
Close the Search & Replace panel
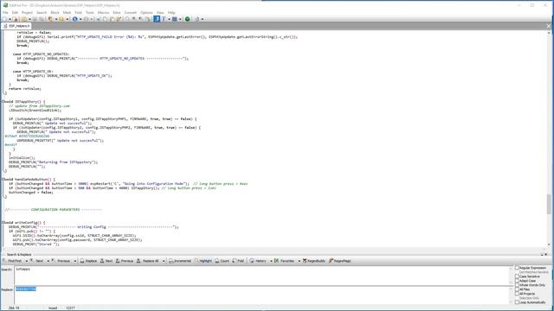coord(546,254)
